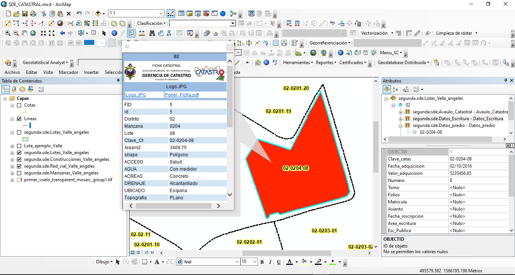The image size is (515, 275).
Task: Open a map document with folder icon
Action: (x=16, y=14)
